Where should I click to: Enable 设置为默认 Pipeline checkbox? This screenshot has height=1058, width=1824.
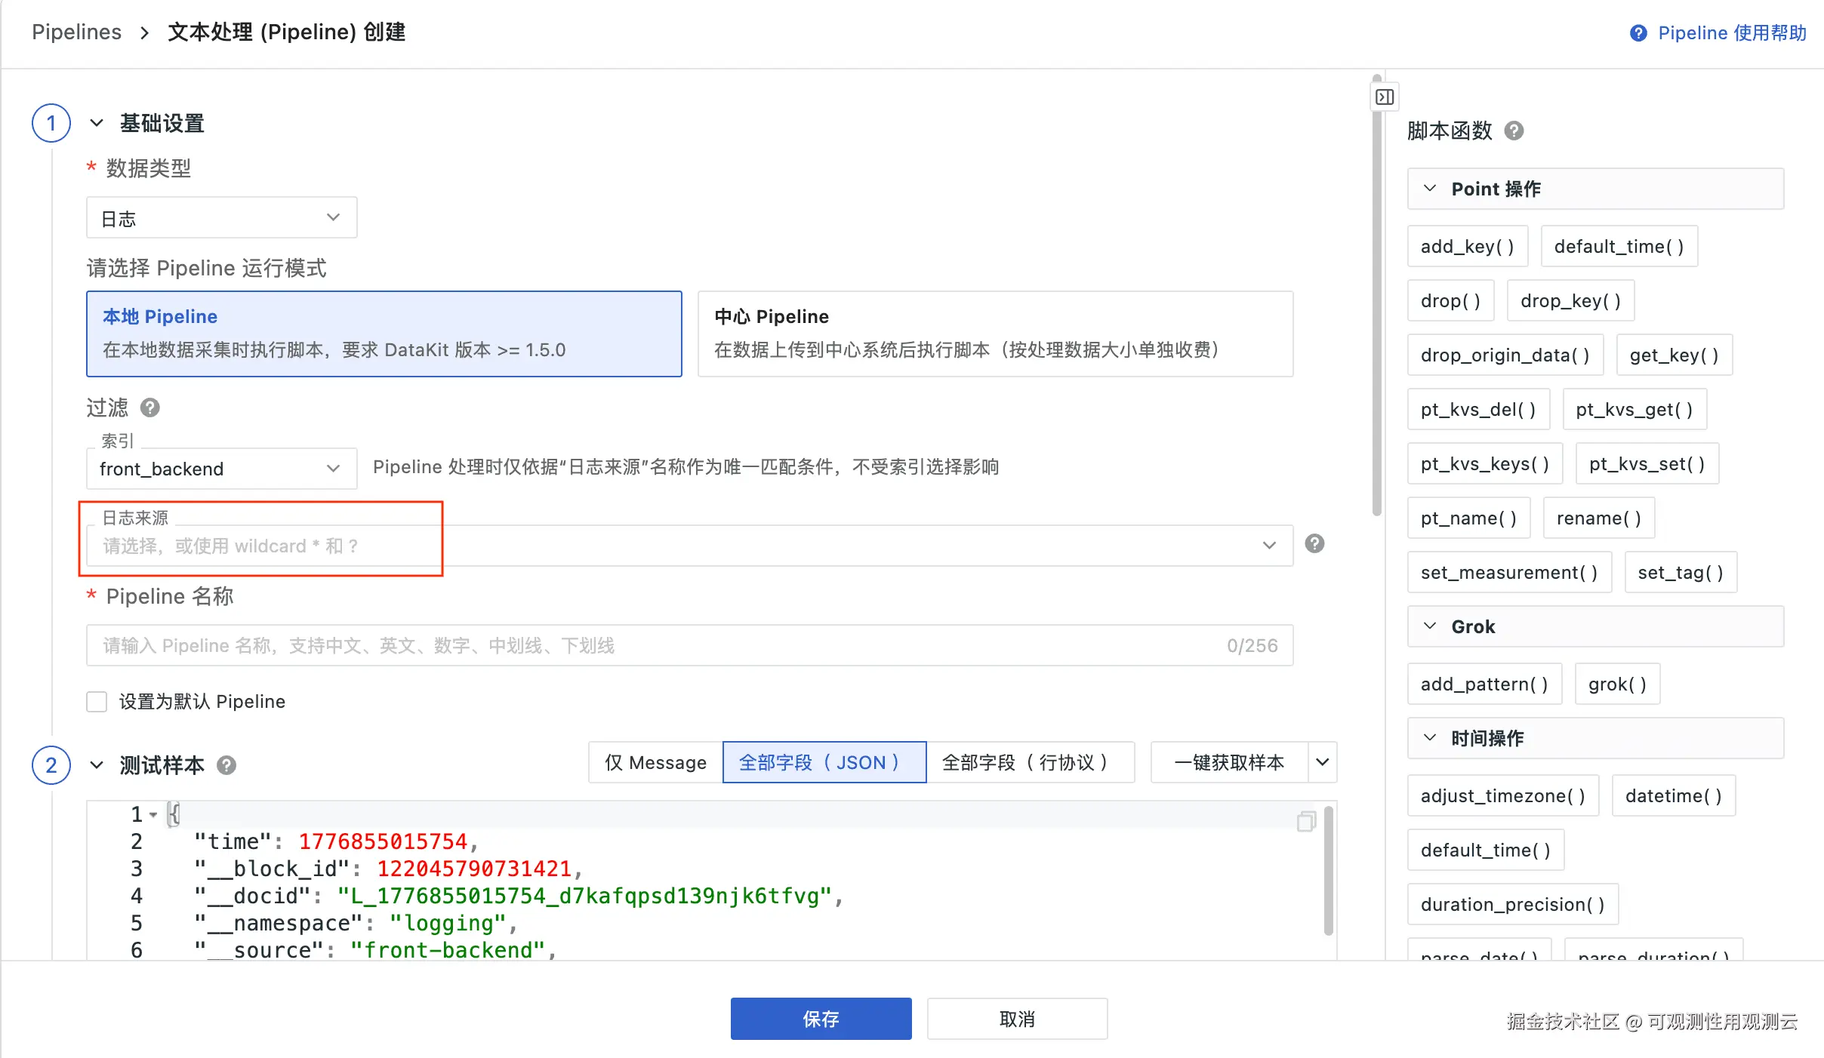tap(97, 702)
